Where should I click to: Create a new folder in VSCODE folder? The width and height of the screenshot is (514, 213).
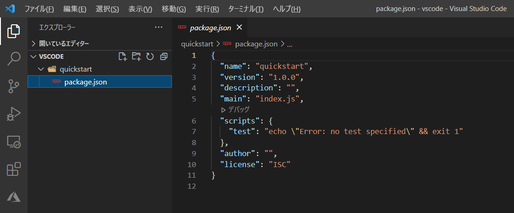click(137, 56)
